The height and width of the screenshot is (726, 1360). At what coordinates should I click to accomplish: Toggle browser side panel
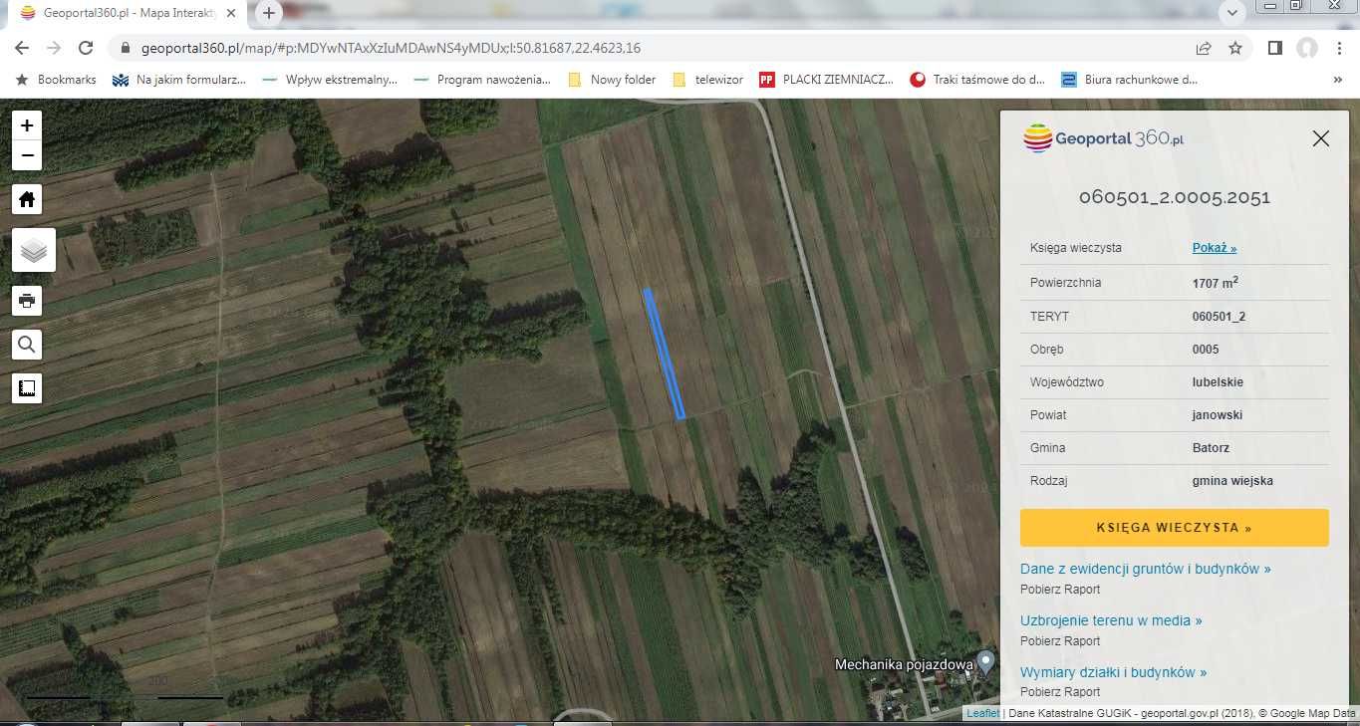pyautogui.click(x=1274, y=48)
